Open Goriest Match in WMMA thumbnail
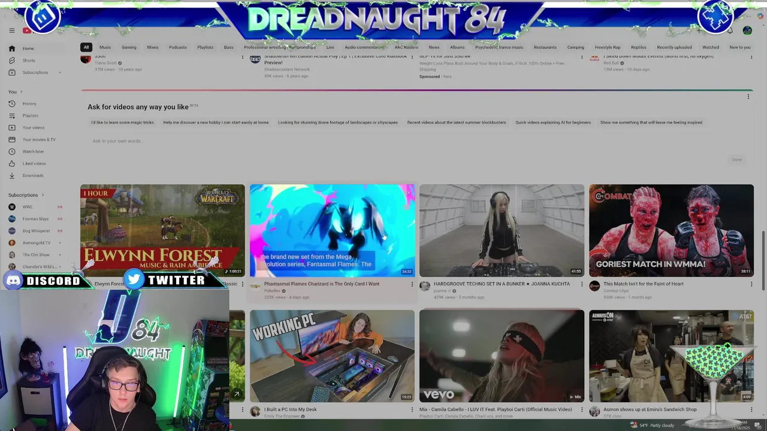 671,230
